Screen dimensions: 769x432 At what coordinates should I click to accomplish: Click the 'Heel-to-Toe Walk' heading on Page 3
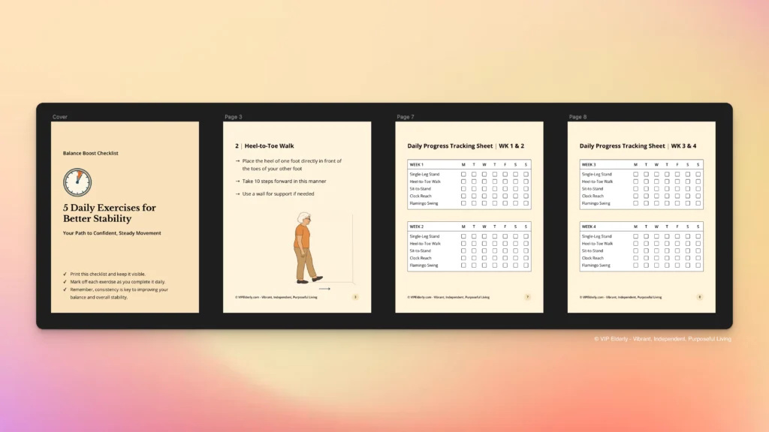coord(270,146)
